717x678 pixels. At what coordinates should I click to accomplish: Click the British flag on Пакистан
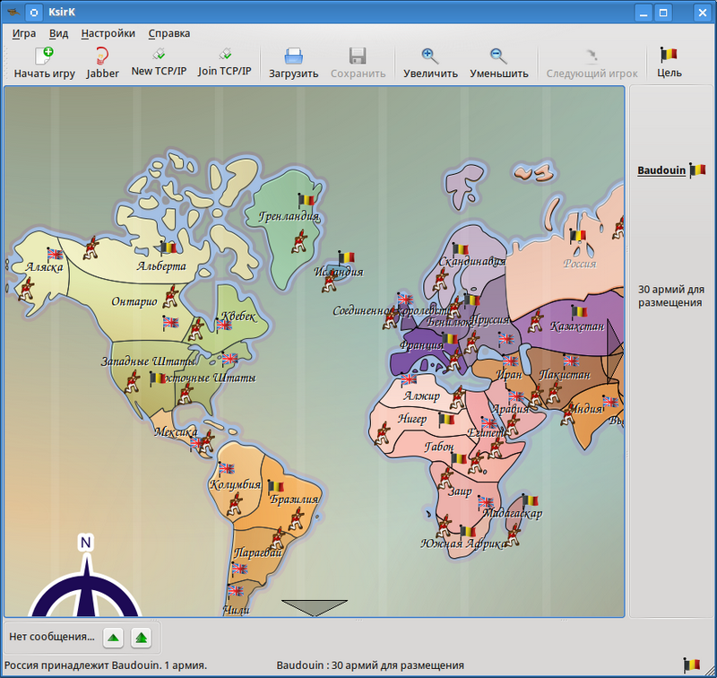570,361
